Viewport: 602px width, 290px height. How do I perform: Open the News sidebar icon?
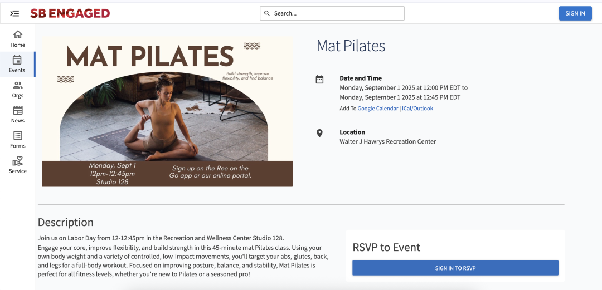18,110
